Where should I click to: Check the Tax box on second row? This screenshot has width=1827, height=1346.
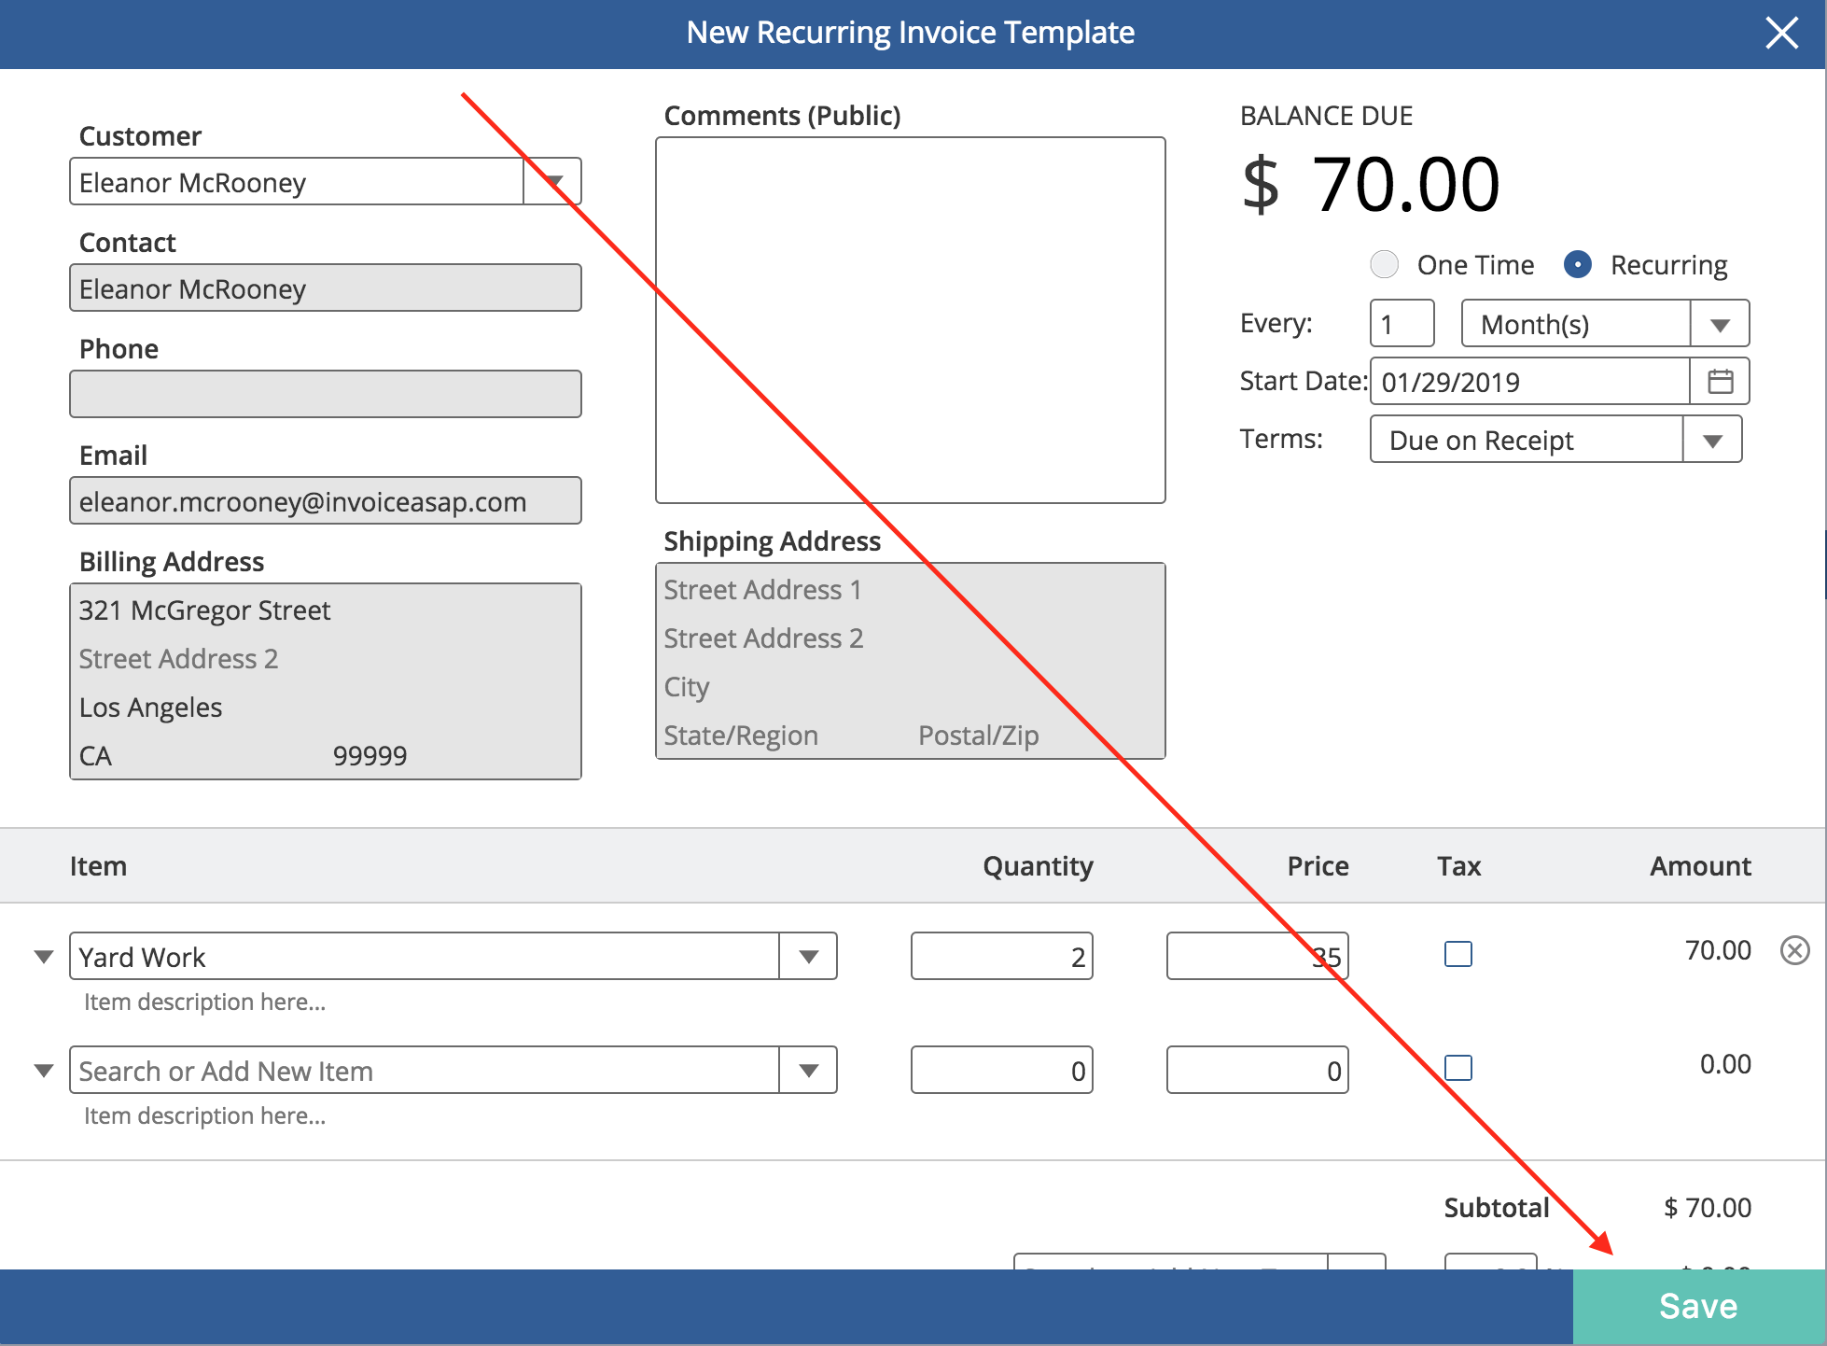(x=1457, y=1068)
